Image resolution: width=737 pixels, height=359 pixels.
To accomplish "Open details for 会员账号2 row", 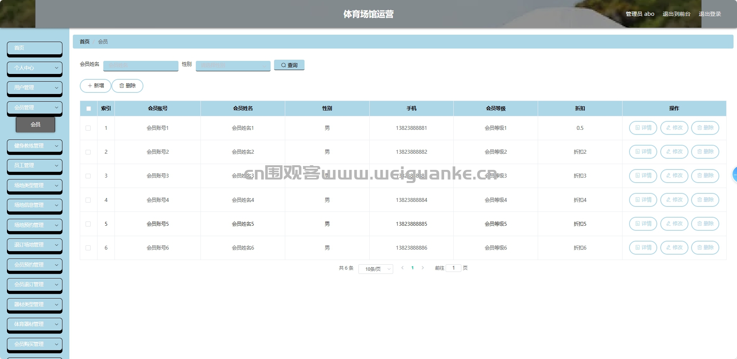I will tap(643, 152).
